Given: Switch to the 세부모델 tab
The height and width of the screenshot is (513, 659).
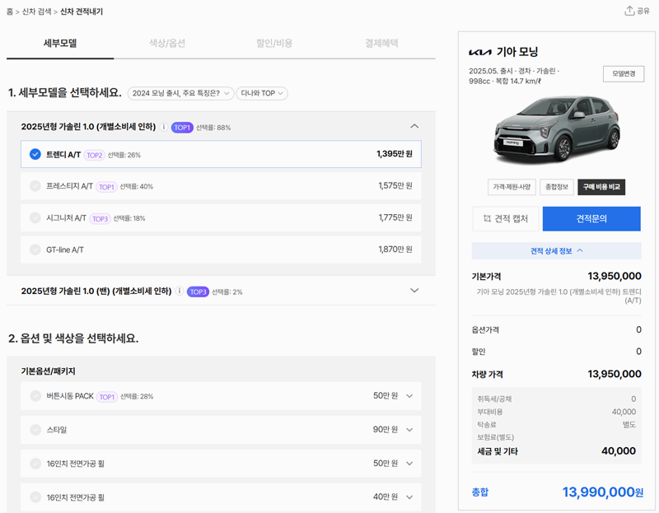Looking at the screenshot, I should click(x=60, y=44).
